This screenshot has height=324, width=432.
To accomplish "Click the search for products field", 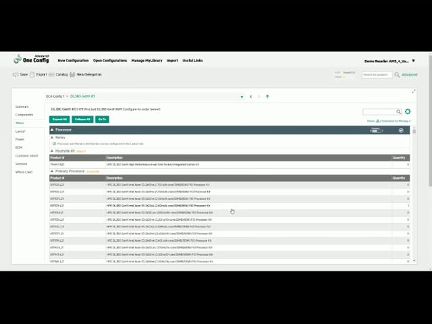I will coord(377,75).
